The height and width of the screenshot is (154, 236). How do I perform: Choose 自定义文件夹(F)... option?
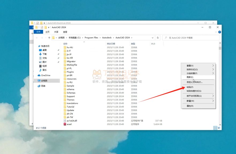point(198,82)
